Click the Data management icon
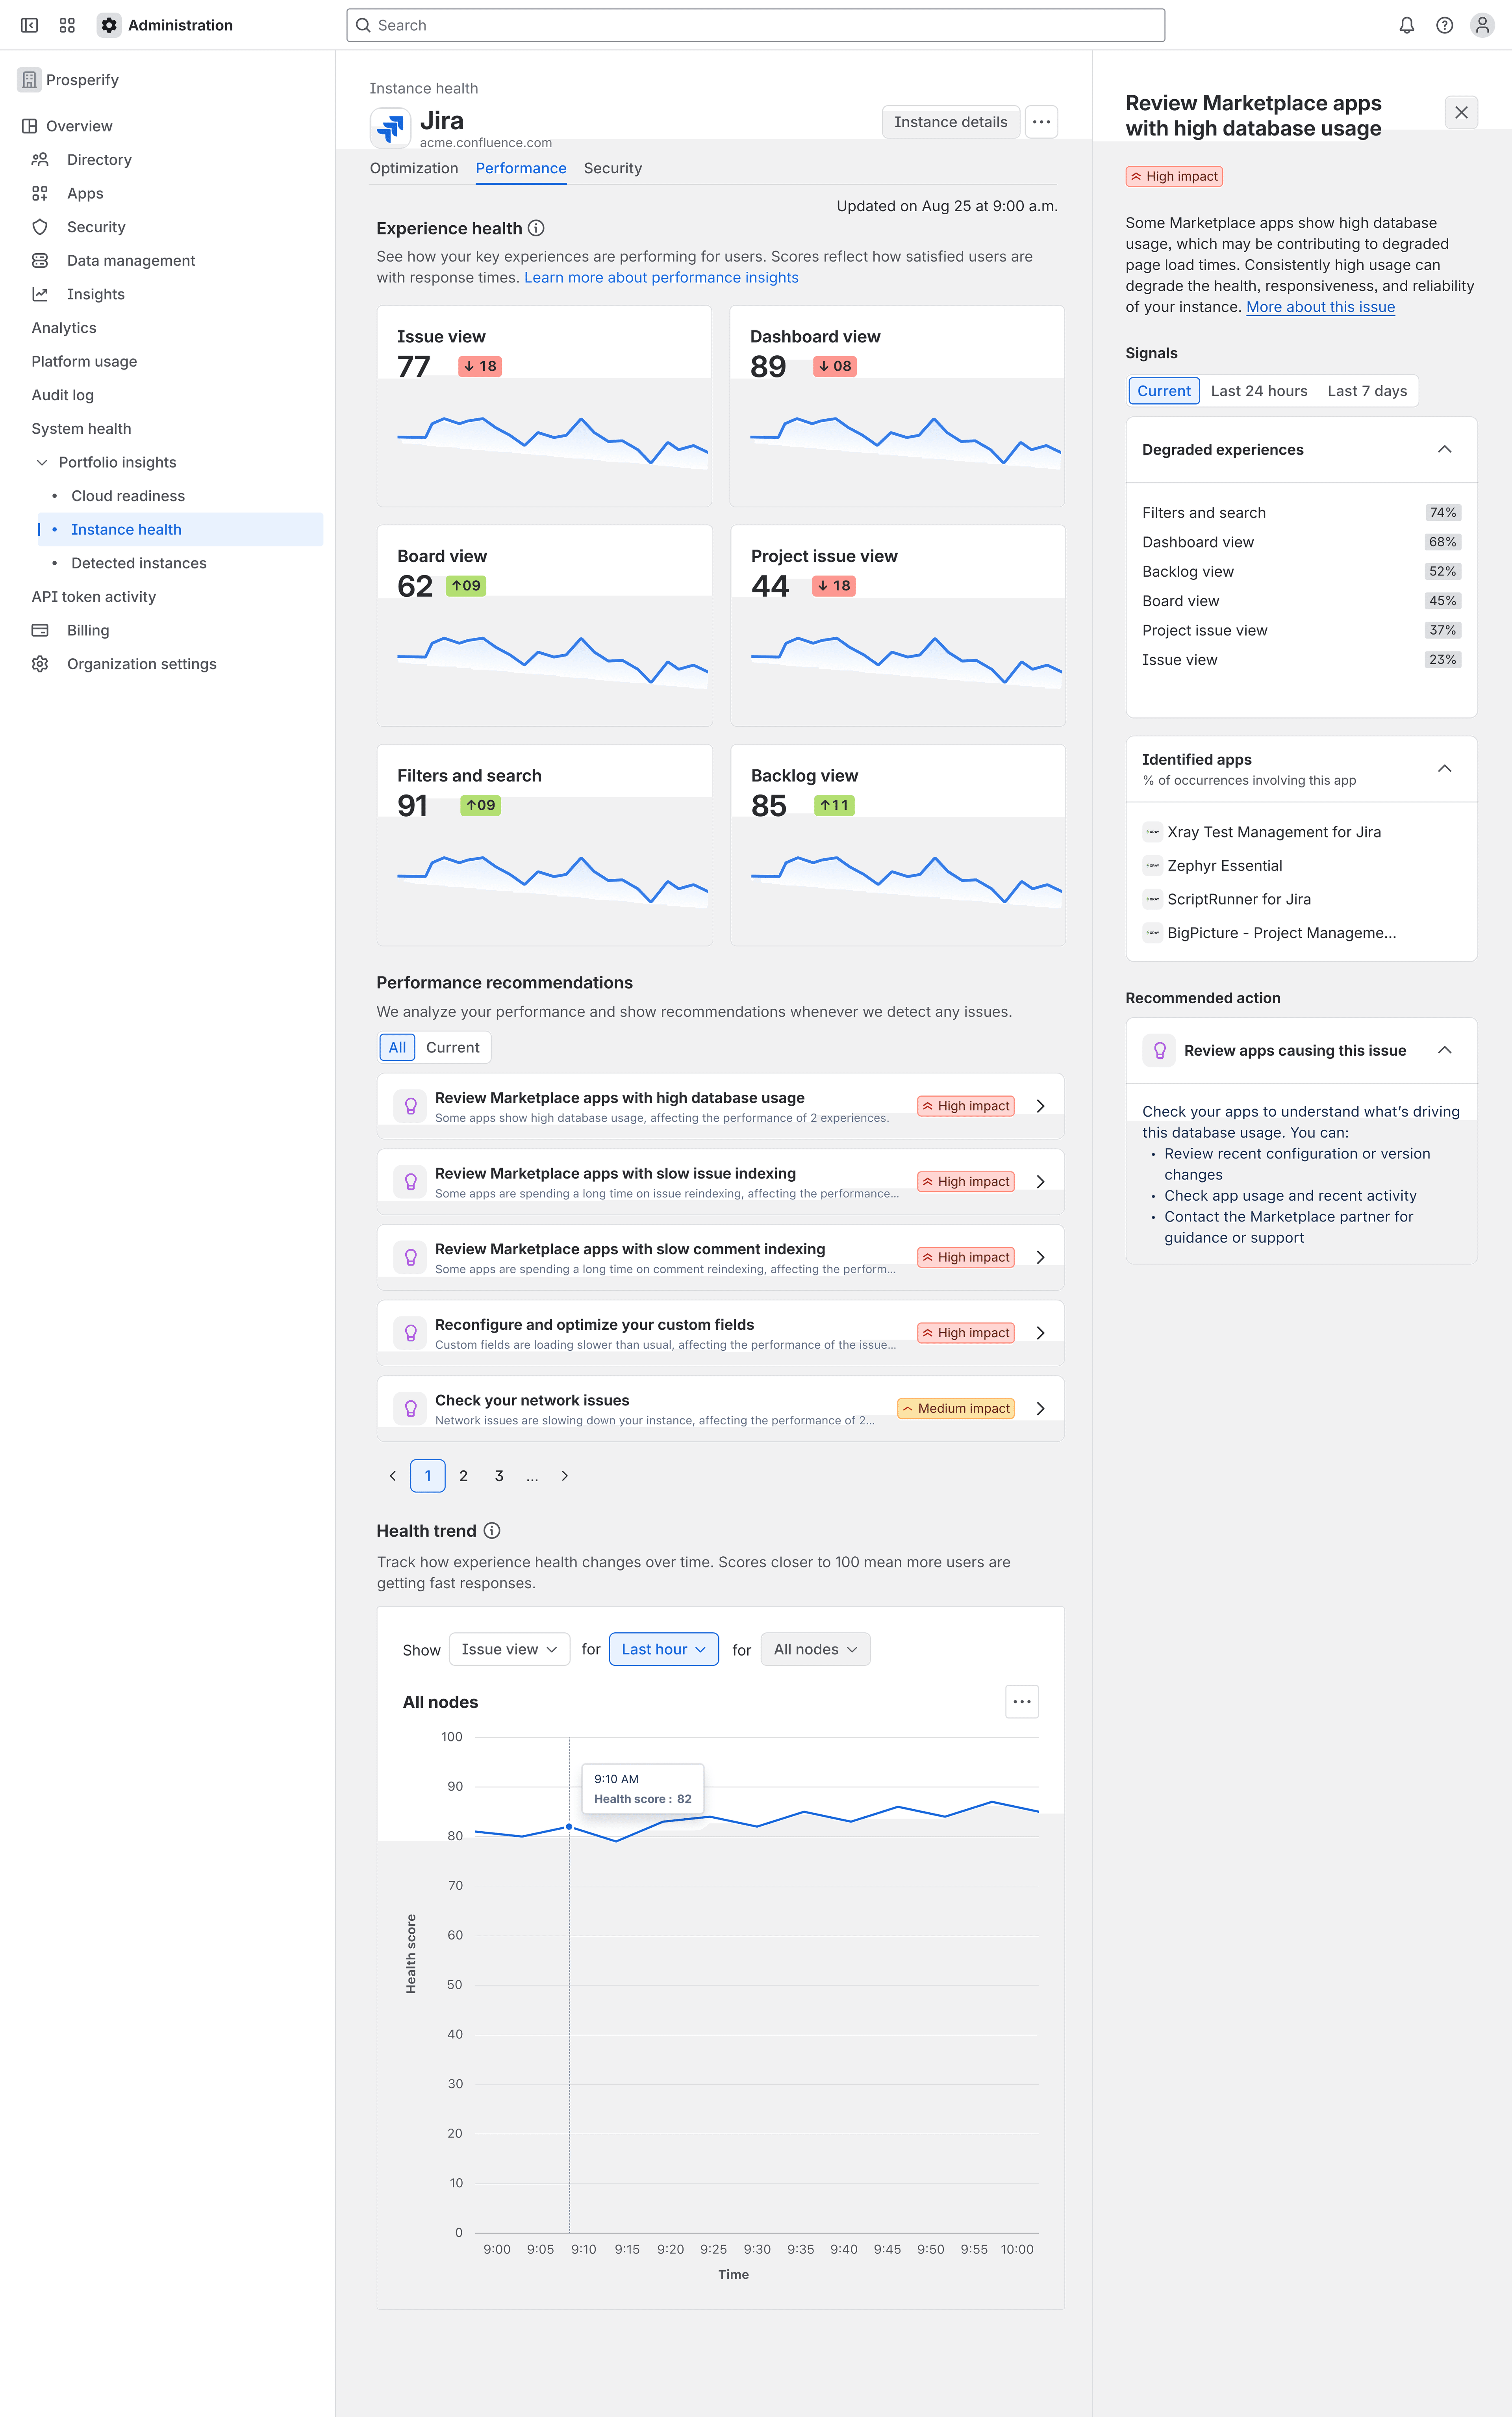 40,260
